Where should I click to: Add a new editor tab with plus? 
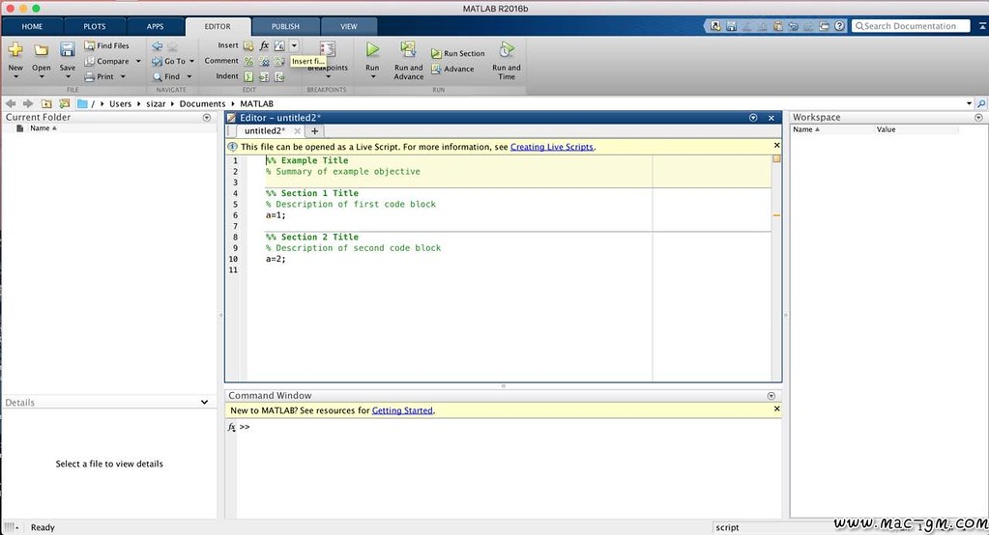315,131
